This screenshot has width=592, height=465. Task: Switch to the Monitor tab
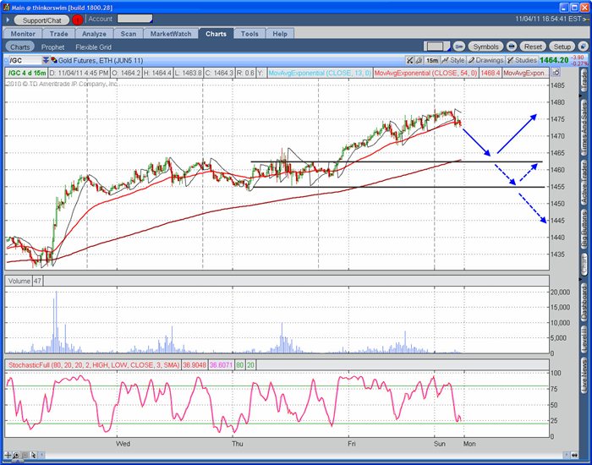click(x=23, y=34)
